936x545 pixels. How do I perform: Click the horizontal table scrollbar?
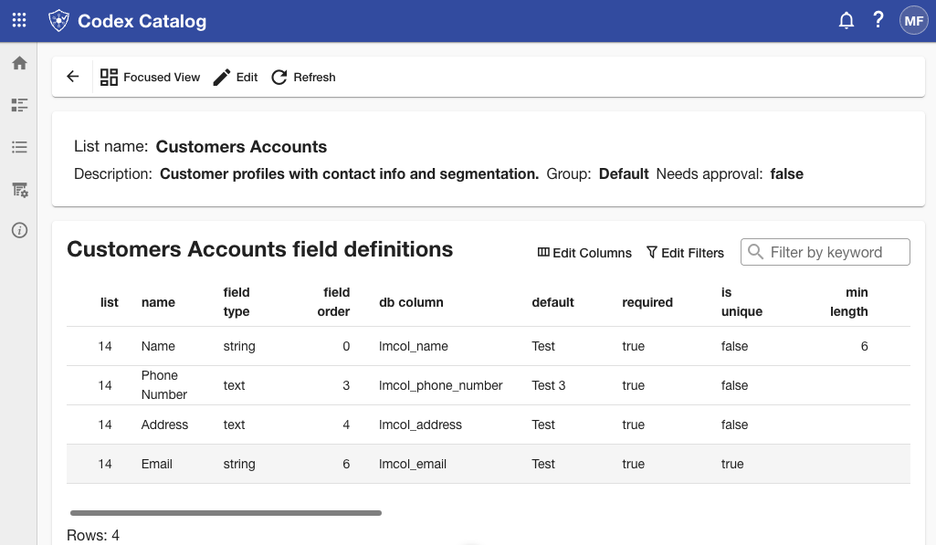tap(226, 513)
